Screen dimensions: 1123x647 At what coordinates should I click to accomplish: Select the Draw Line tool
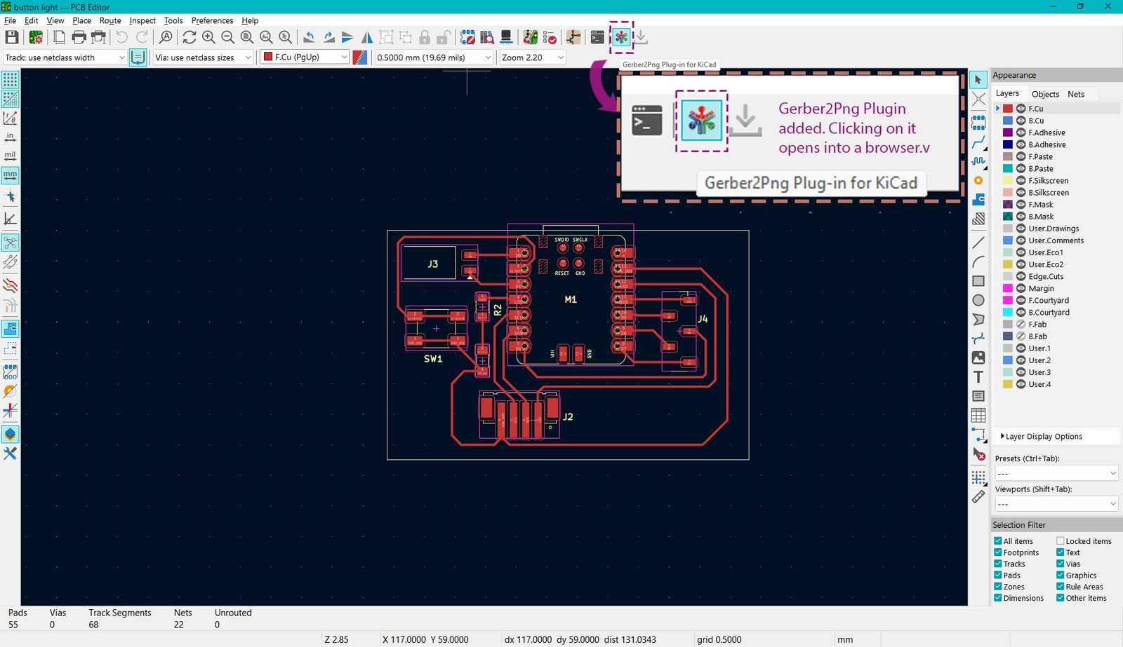[x=978, y=243]
